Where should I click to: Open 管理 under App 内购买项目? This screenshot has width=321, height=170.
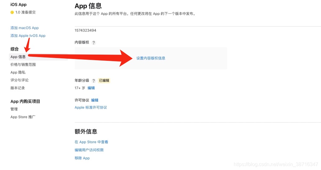click(14, 109)
